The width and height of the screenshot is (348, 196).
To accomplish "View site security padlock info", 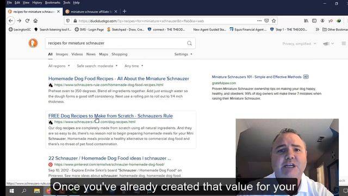I will 75,21.
